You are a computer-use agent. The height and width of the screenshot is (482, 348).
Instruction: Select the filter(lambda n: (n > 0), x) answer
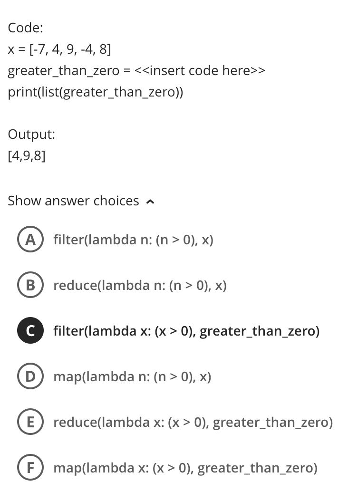coord(133,240)
